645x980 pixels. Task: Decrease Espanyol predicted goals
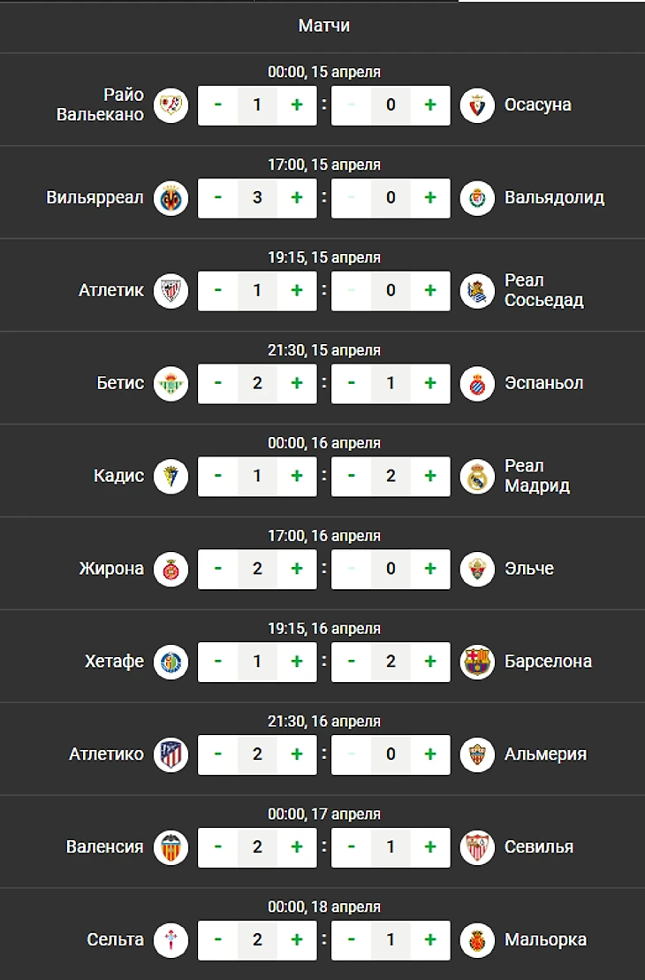(352, 384)
